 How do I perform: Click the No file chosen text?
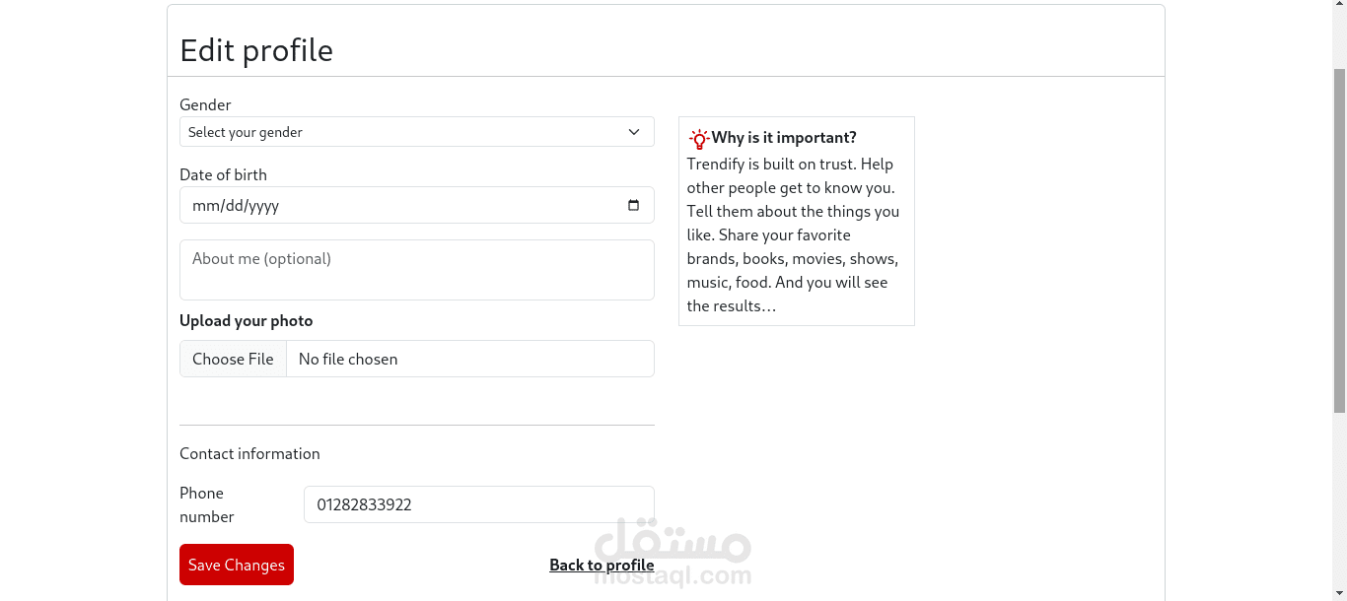pyautogui.click(x=348, y=359)
